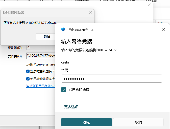Select the 正在尝试连接到 status text

(x=30, y=23)
